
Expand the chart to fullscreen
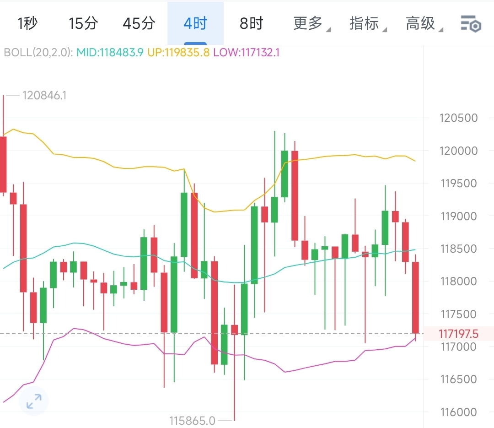33,401
